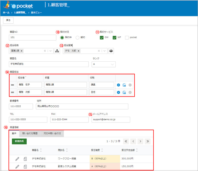Viewport: 198px width, 171px height.
Task: View details of ワークフロー提案 record
Action: pos(25,159)
